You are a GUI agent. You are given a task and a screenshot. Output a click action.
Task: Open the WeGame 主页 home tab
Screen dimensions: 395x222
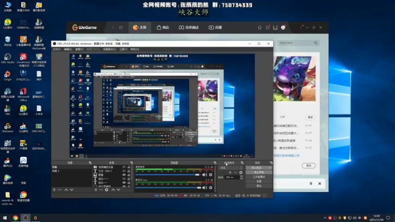tap(140, 28)
